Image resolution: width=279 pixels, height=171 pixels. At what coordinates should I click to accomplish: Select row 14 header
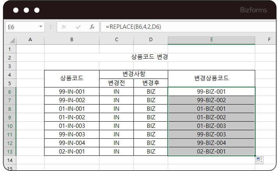pos(10,161)
